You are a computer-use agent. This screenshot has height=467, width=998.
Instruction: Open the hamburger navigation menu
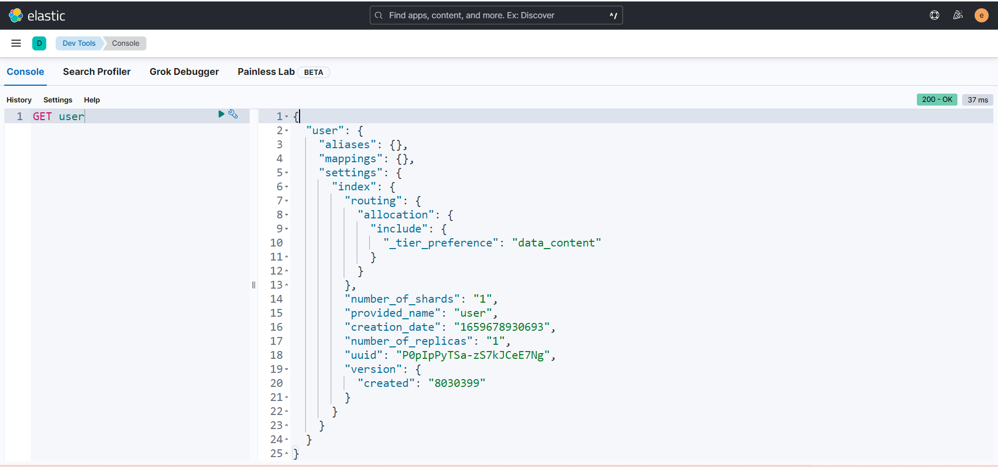[x=16, y=43]
